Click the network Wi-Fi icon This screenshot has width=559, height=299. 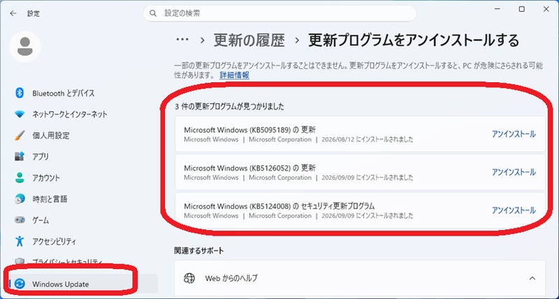coord(20,114)
